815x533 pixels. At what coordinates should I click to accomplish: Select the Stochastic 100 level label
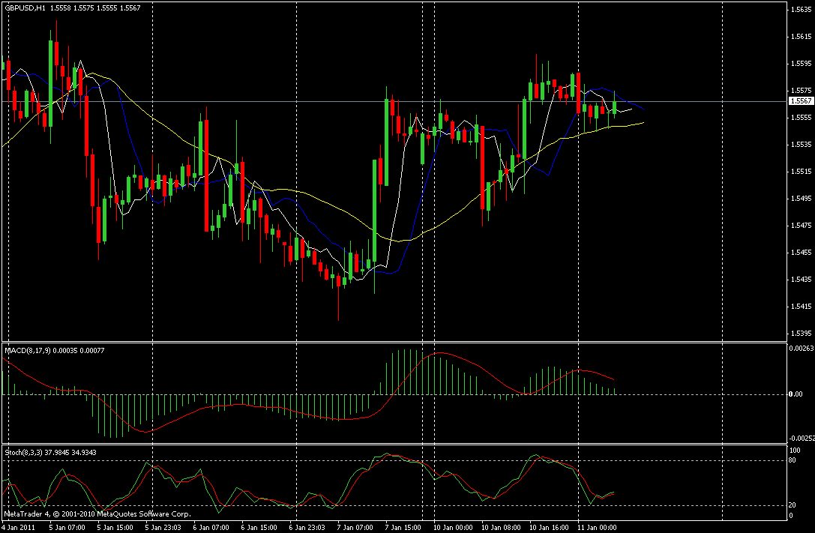pos(795,451)
